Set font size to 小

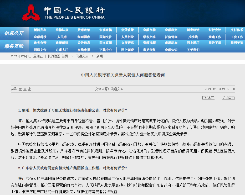[x=30, y=89]
